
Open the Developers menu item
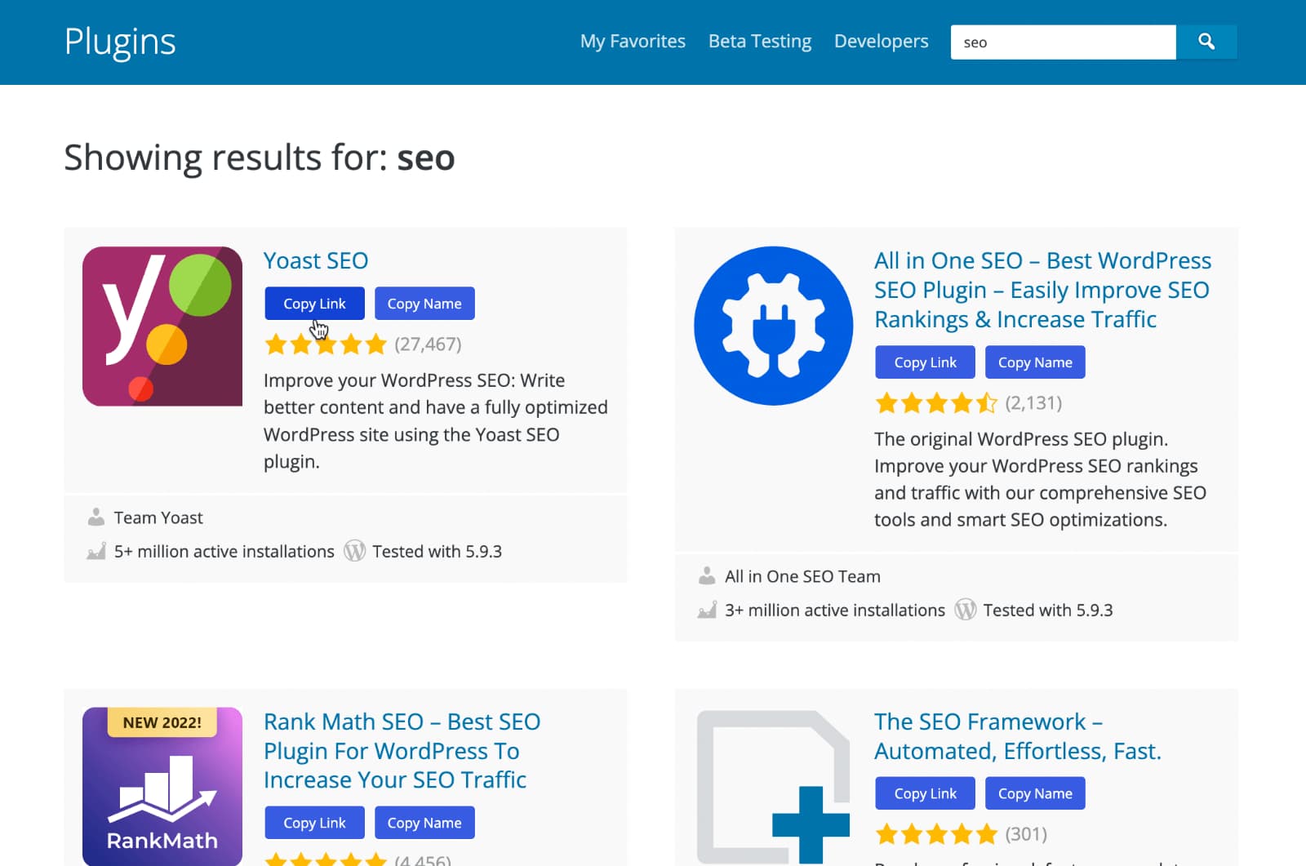point(881,42)
